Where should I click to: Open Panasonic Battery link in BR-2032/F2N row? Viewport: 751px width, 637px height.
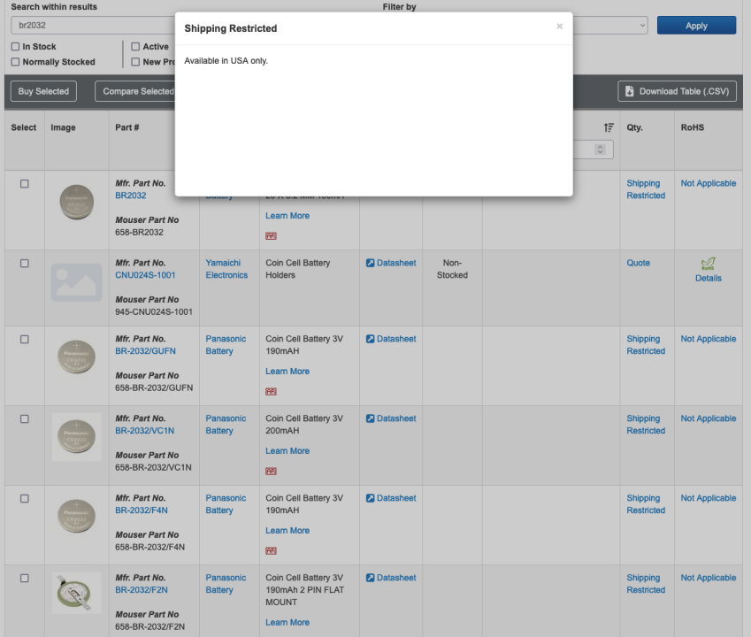click(x=226, y=583)
